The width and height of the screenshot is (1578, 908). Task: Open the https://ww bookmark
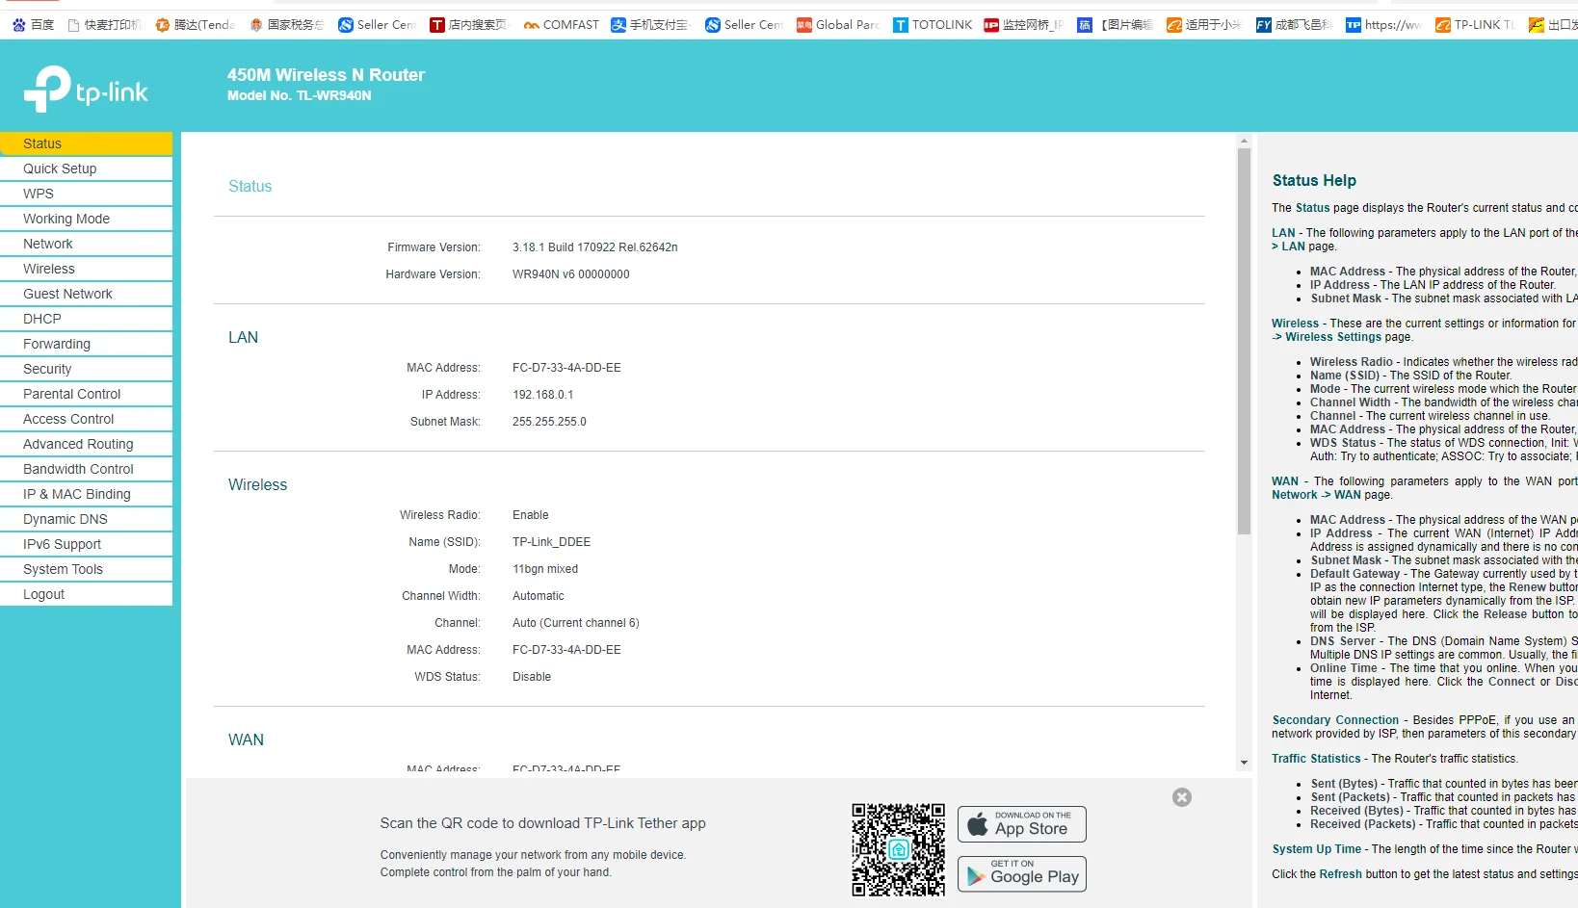[x=1383, y=25]
